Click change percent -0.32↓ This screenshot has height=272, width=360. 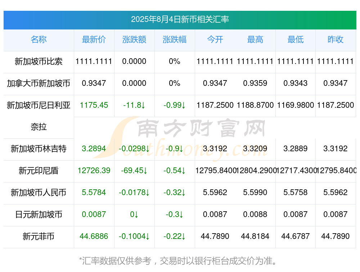pyautogui.click(x=175, y=193)
